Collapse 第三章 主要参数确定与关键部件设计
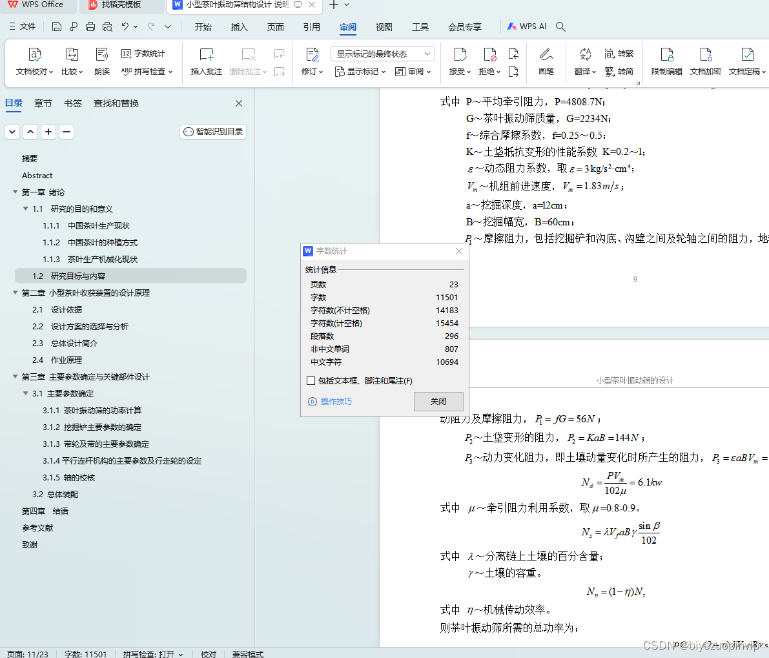 15,376
